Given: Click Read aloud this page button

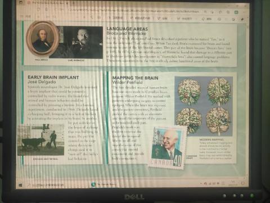Looking at the screenshot, I should pos(140,18).
